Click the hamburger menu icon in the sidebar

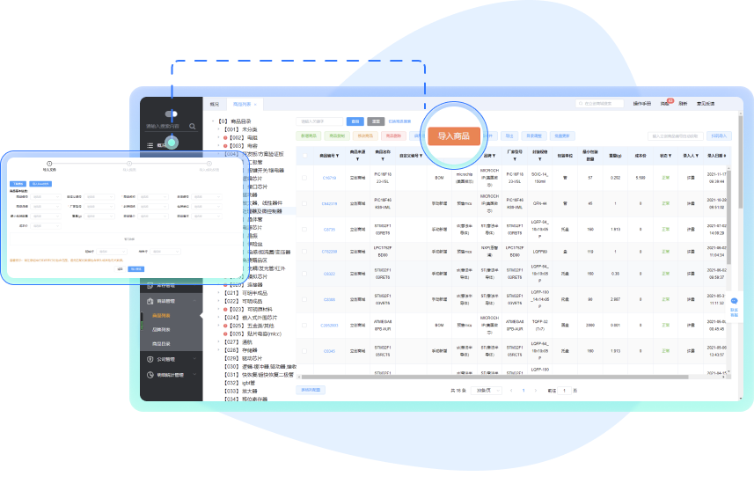tap(150, 144)
